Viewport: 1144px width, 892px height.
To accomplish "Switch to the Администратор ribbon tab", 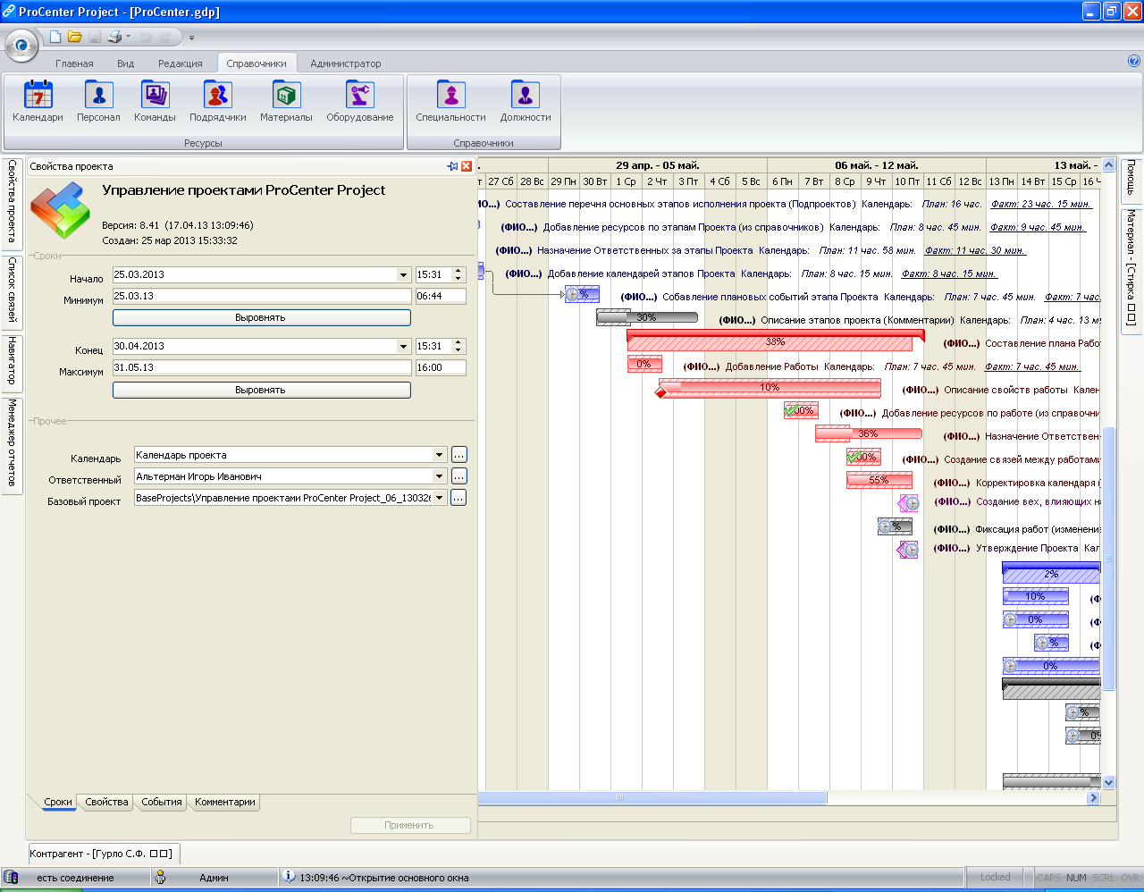I will (x=346, y=63).
